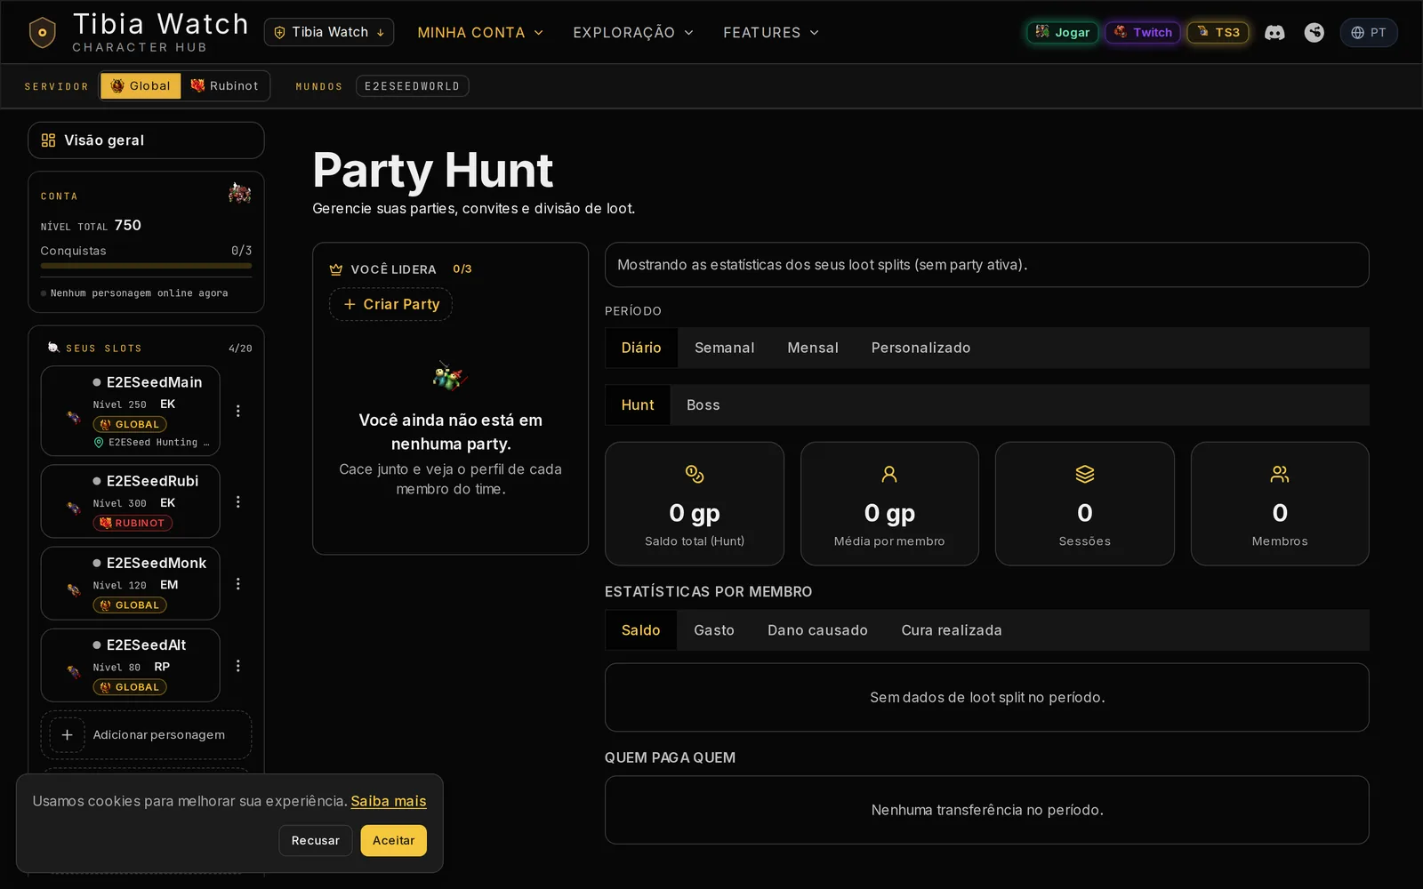Image resolution: width=1423 pixels, height=889 pixels.
Task: Open the Jogar game link
Action: point(1063,33)
